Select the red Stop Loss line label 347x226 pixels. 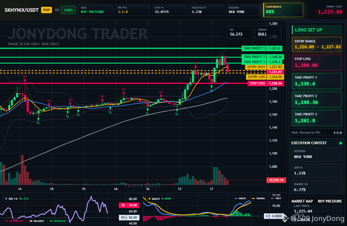pos(257,83)
